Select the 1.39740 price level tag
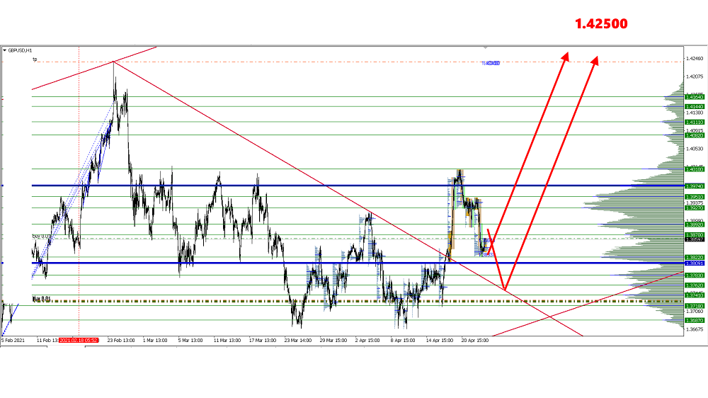The width and height of the screenshot is (708, 398). coord(694,186)
